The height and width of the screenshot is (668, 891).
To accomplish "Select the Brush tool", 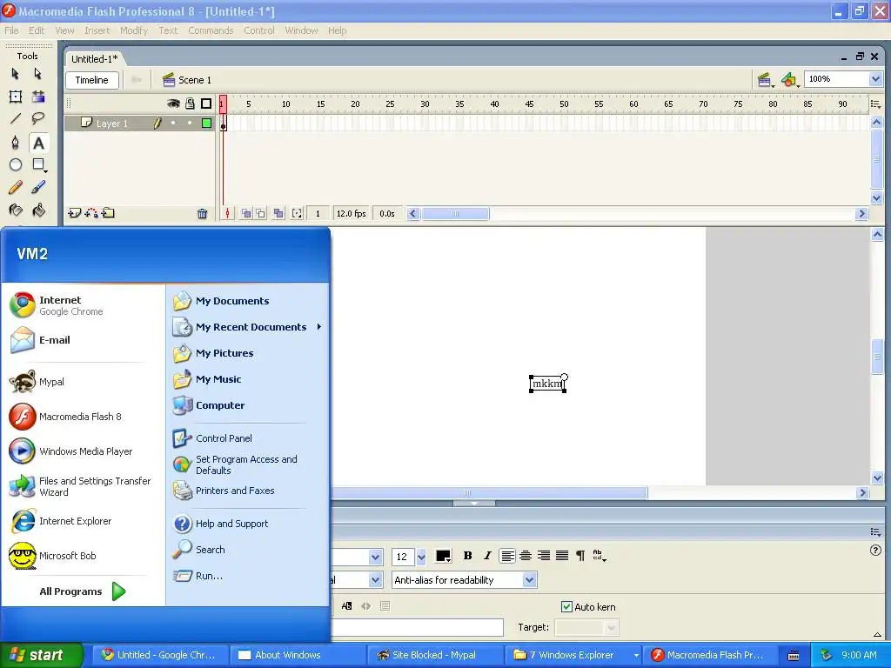I will tap(38, 188).
